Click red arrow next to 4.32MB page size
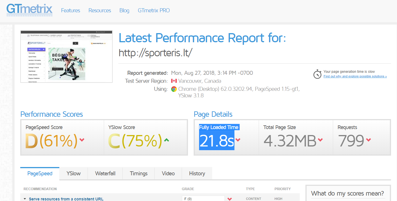397x201 pixels. click(x=320, y=140)
